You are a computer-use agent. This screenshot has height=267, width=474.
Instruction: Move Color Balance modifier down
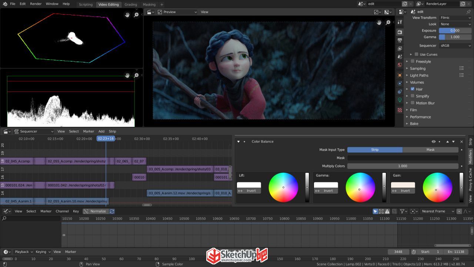(x=453, y=142)
